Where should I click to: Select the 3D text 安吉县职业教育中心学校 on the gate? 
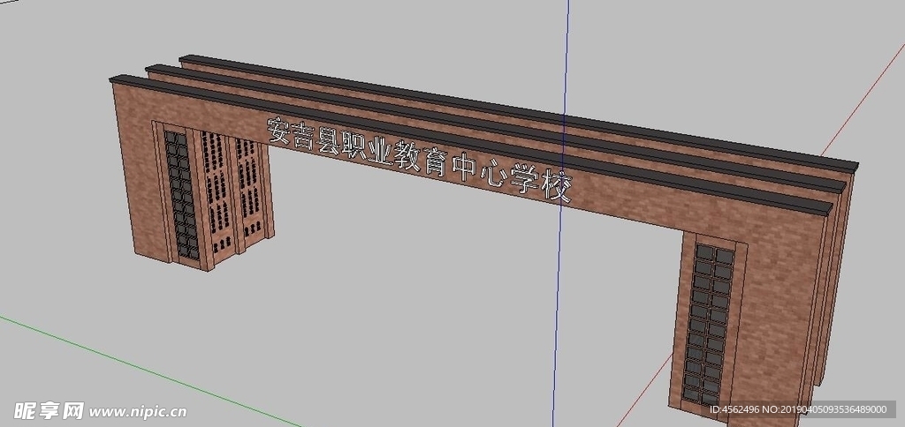[x=418, y=159]
